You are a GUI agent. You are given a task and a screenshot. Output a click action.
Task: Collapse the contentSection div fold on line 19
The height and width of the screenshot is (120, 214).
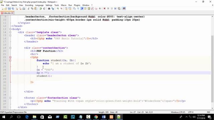point(10,48)
